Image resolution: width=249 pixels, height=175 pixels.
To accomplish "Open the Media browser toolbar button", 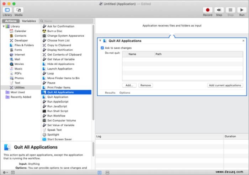I will (x=18, y=10).
